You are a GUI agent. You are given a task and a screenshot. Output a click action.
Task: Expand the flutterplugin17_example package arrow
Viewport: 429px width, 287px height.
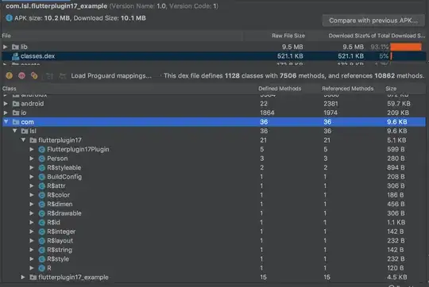click(x=23, y=277)
